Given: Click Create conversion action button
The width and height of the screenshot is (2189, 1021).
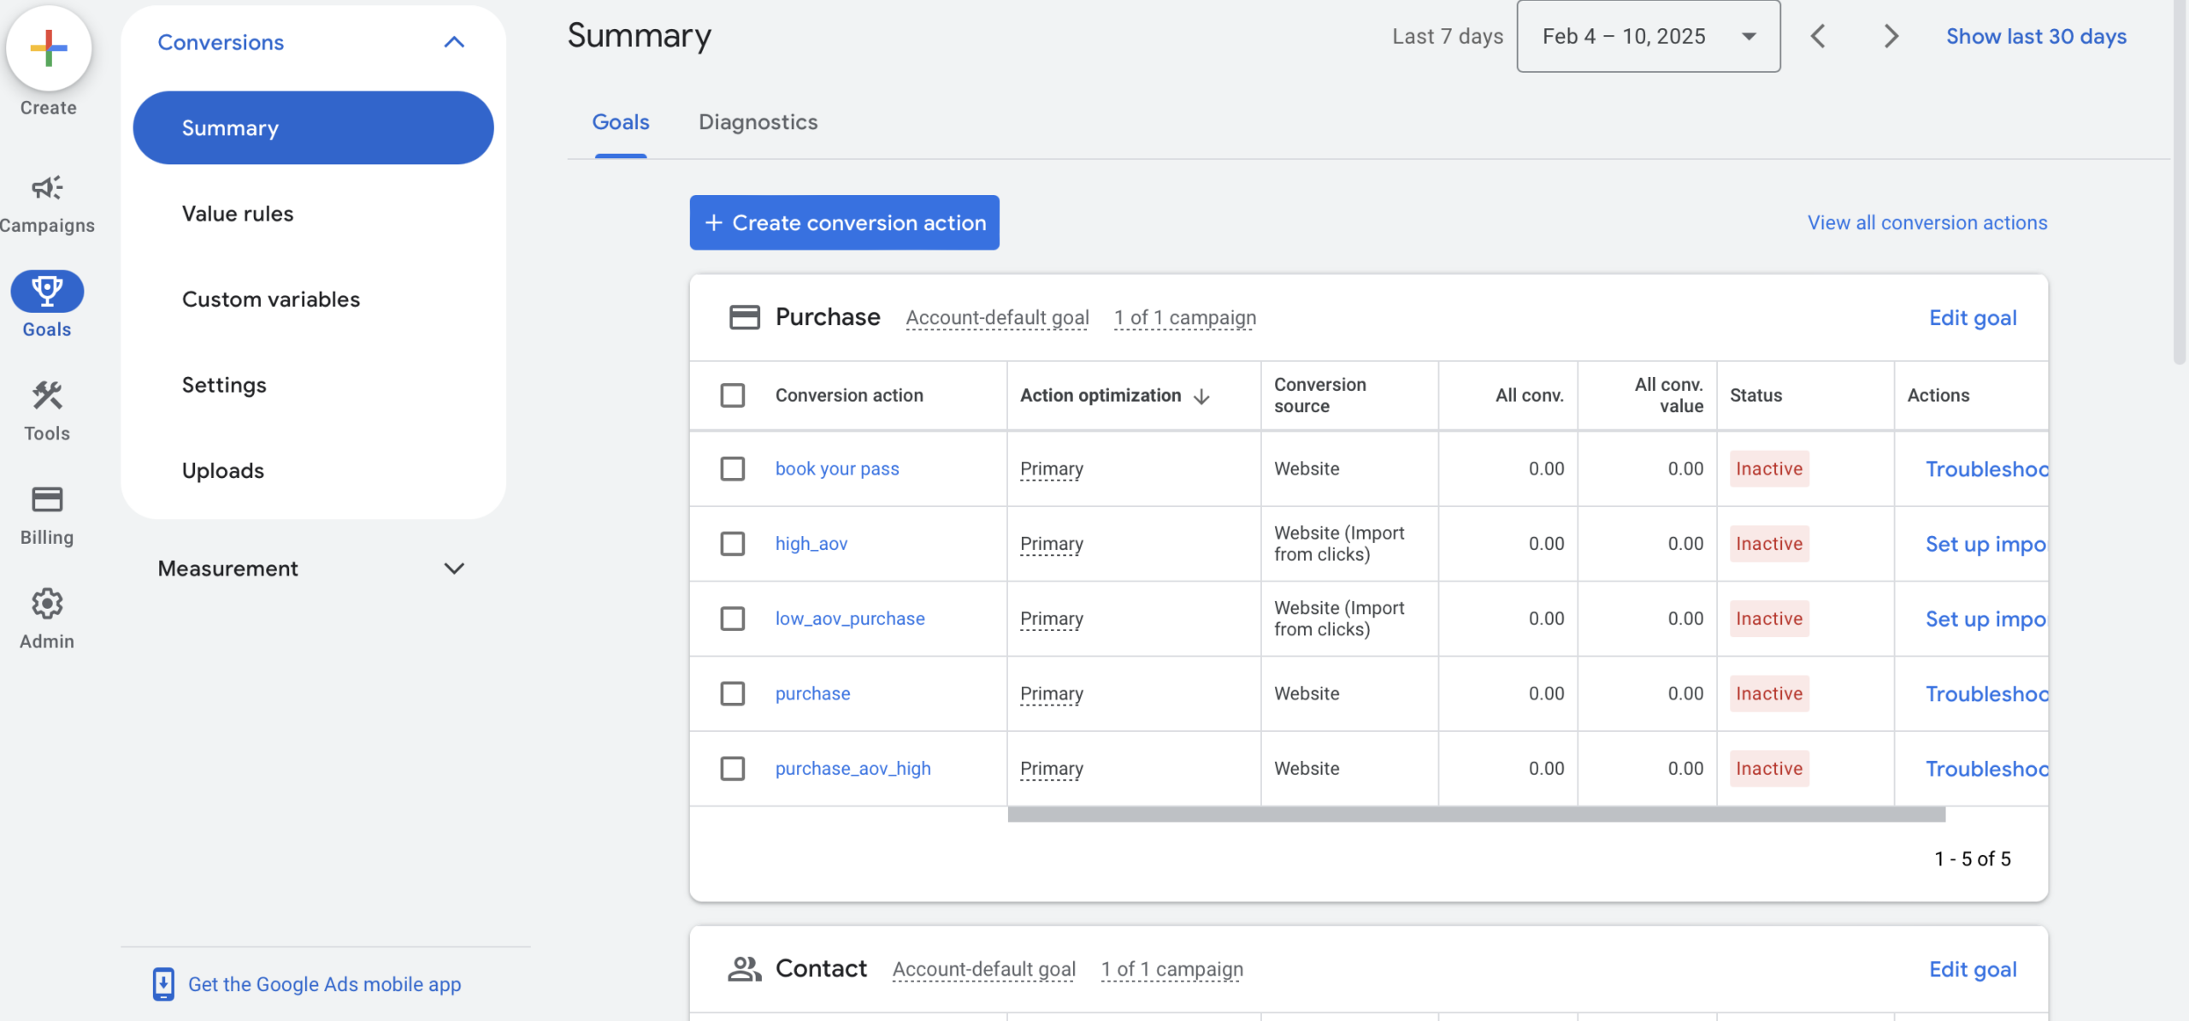Looking at the screenshot, I should pos(843,221).
